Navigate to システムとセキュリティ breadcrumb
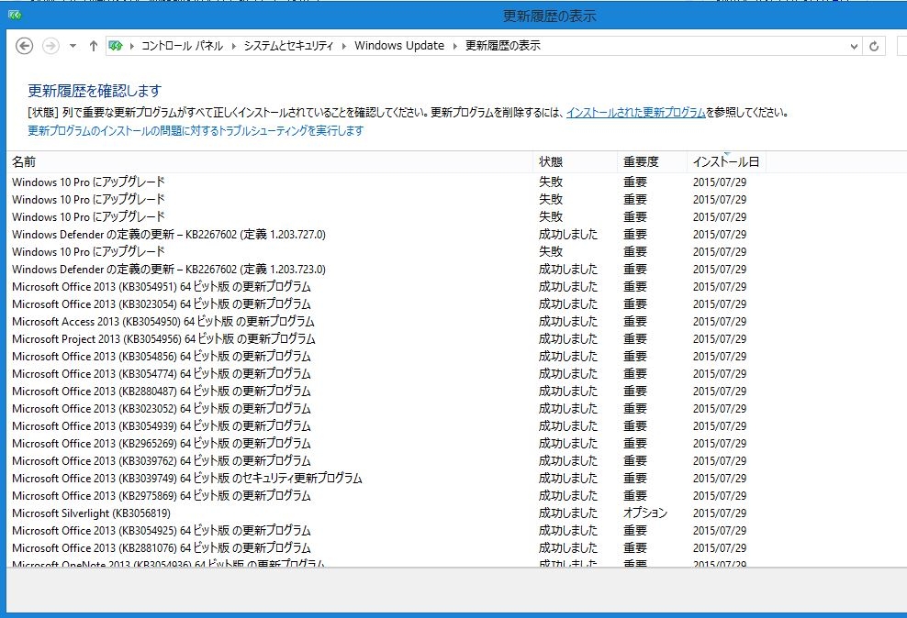Screen dimensions: 907x618 tap(288, 46)
